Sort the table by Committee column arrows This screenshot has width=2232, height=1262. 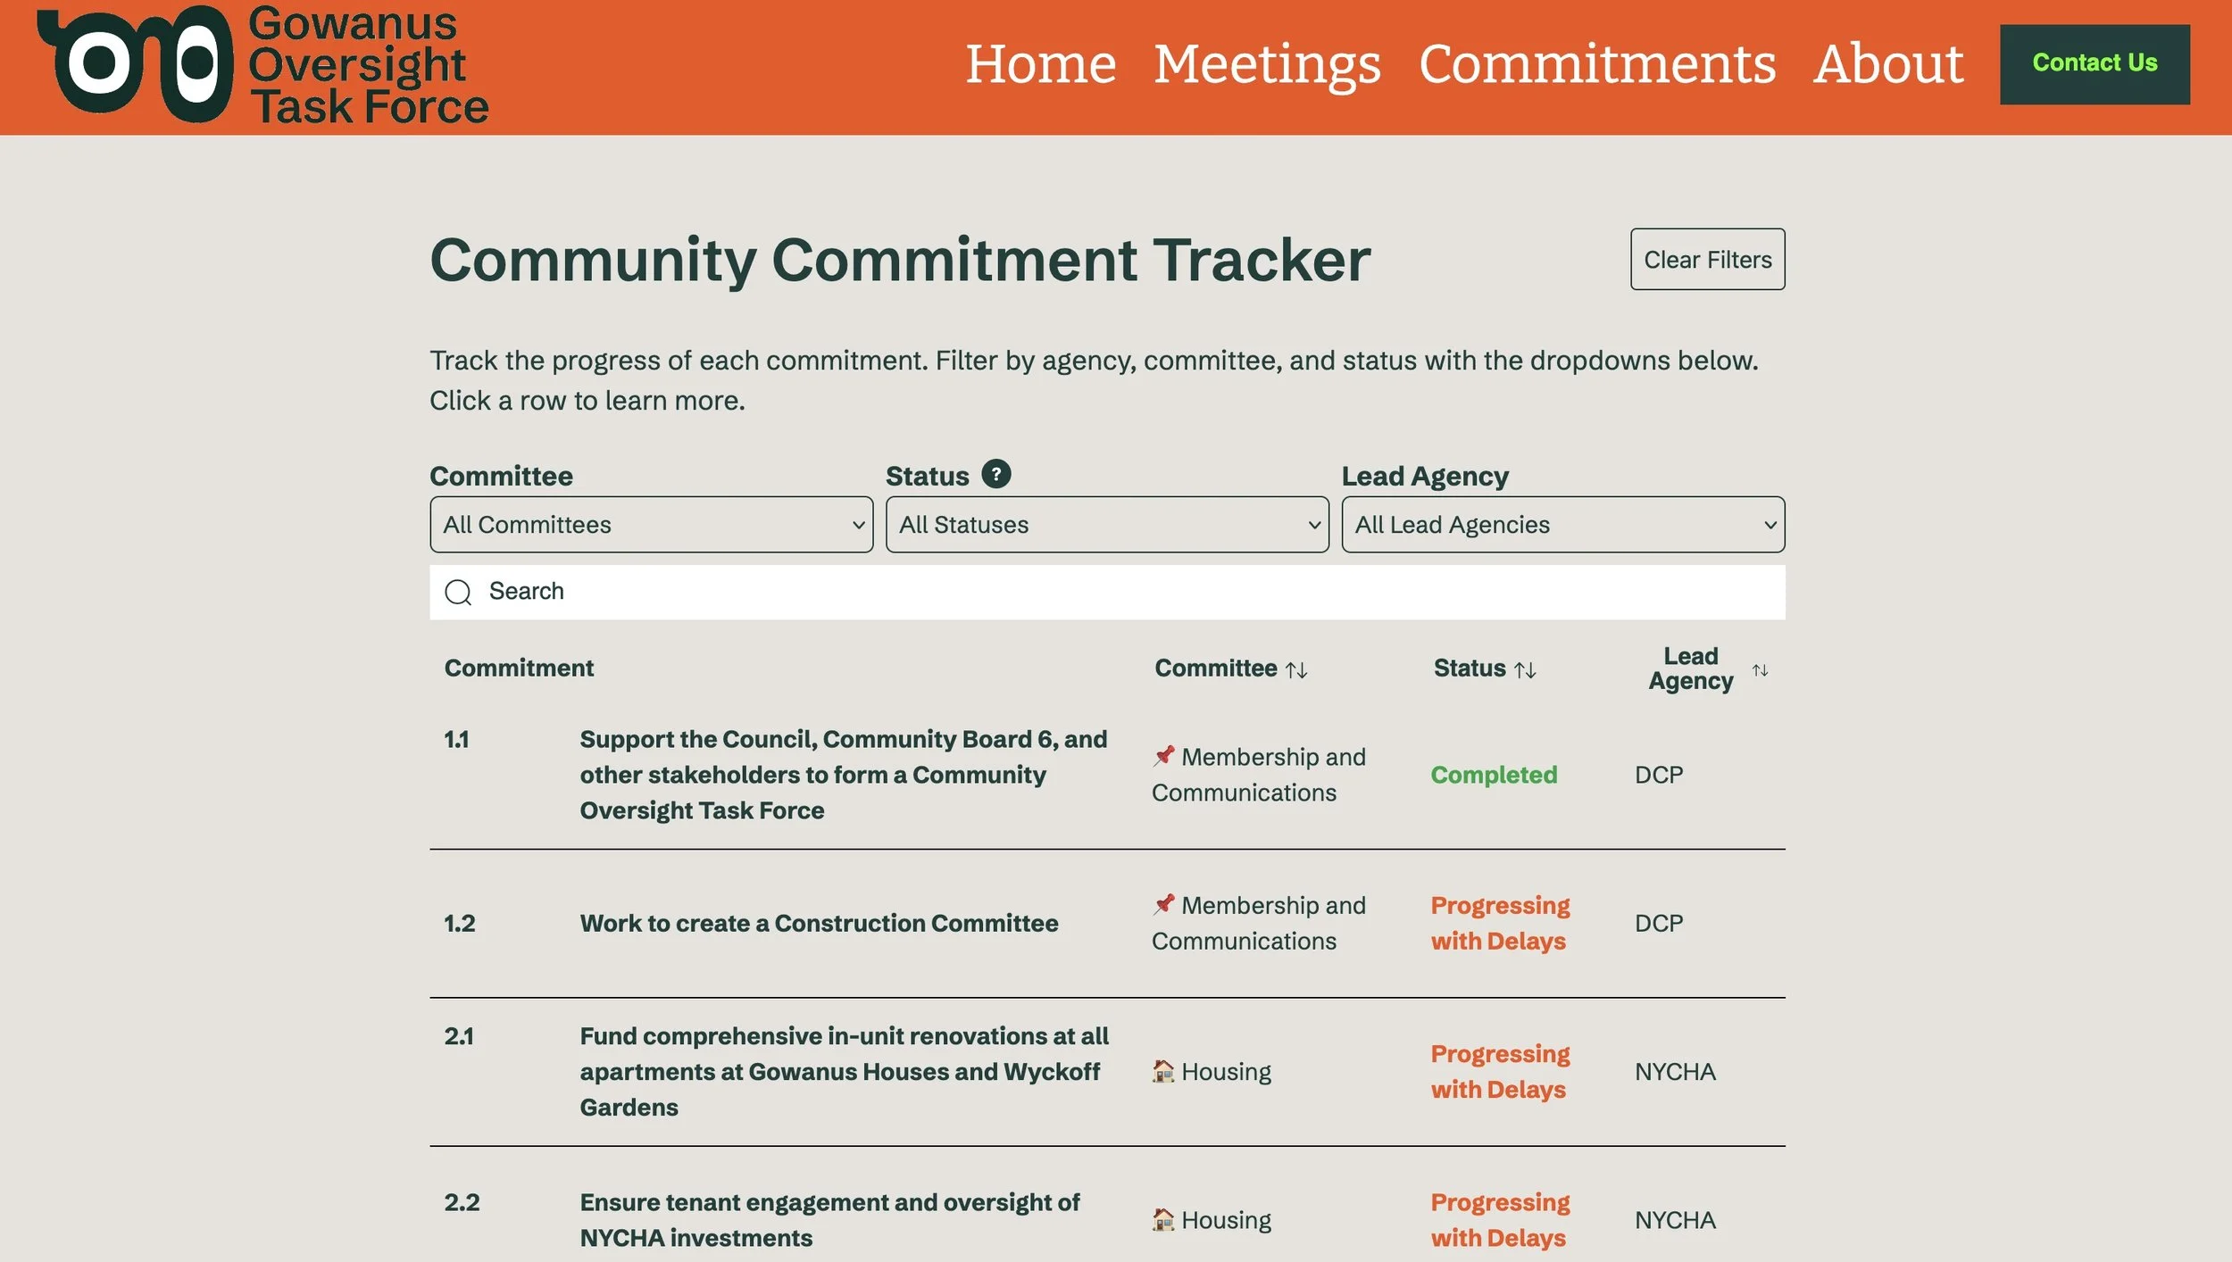coord(1296,669)
